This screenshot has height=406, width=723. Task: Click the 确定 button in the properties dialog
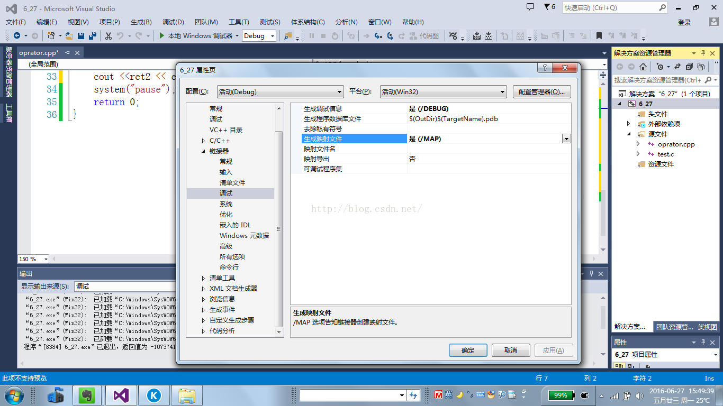tap(468, 350)
